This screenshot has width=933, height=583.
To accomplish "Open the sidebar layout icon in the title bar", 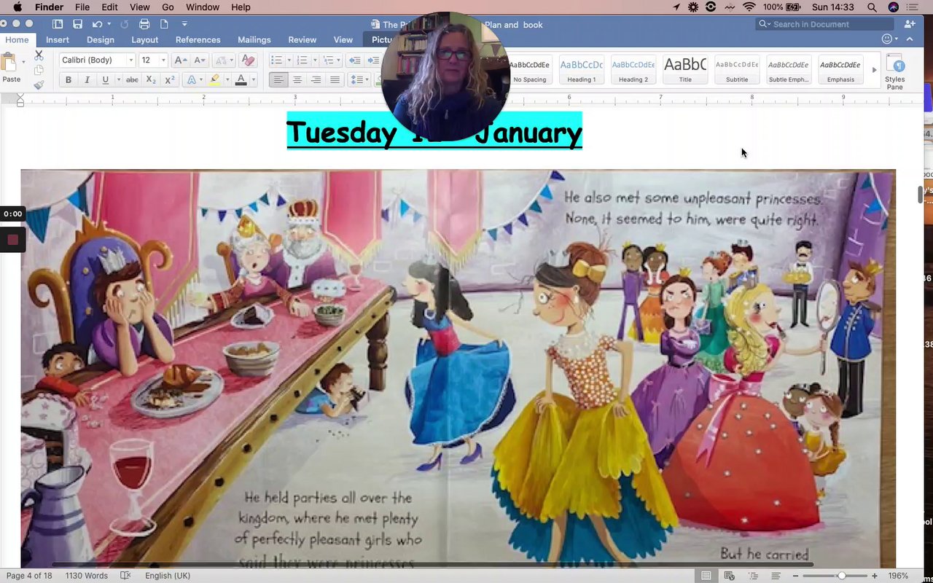I will 58,24.
